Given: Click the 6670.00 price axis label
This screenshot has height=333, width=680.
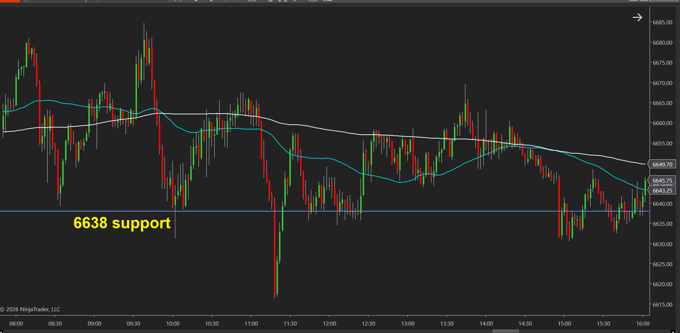Looking at the screenshot, I should coord(662,83).
